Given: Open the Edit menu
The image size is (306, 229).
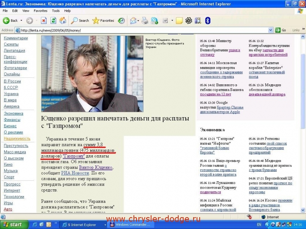Looking at the screenshot, I should point(15,11).
